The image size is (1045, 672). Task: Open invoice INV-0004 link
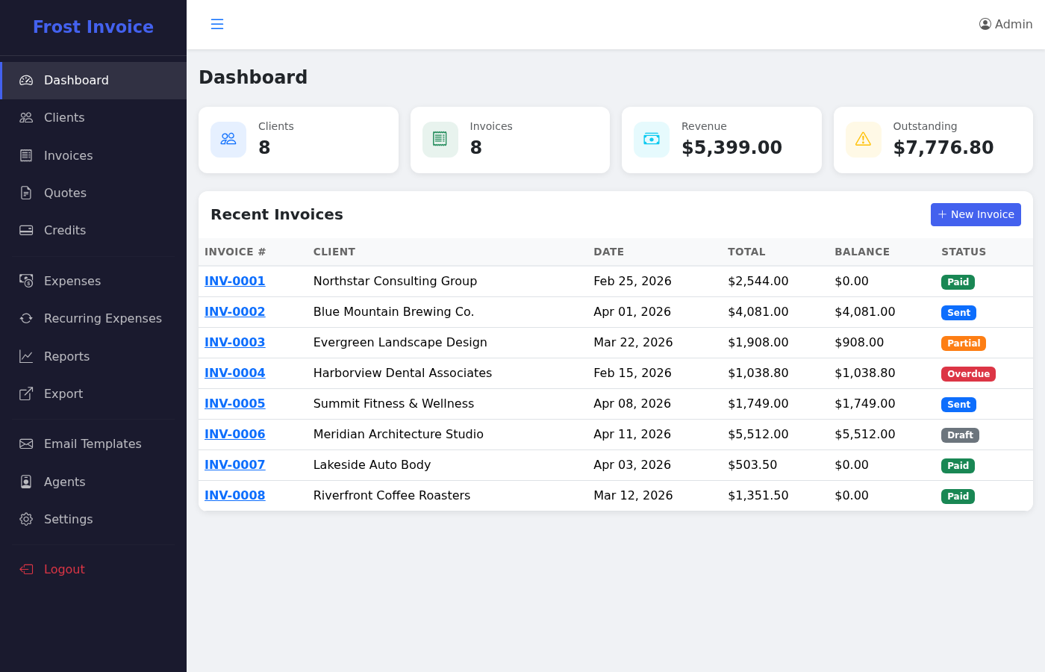pyautogui.click(x=234, y=373)
